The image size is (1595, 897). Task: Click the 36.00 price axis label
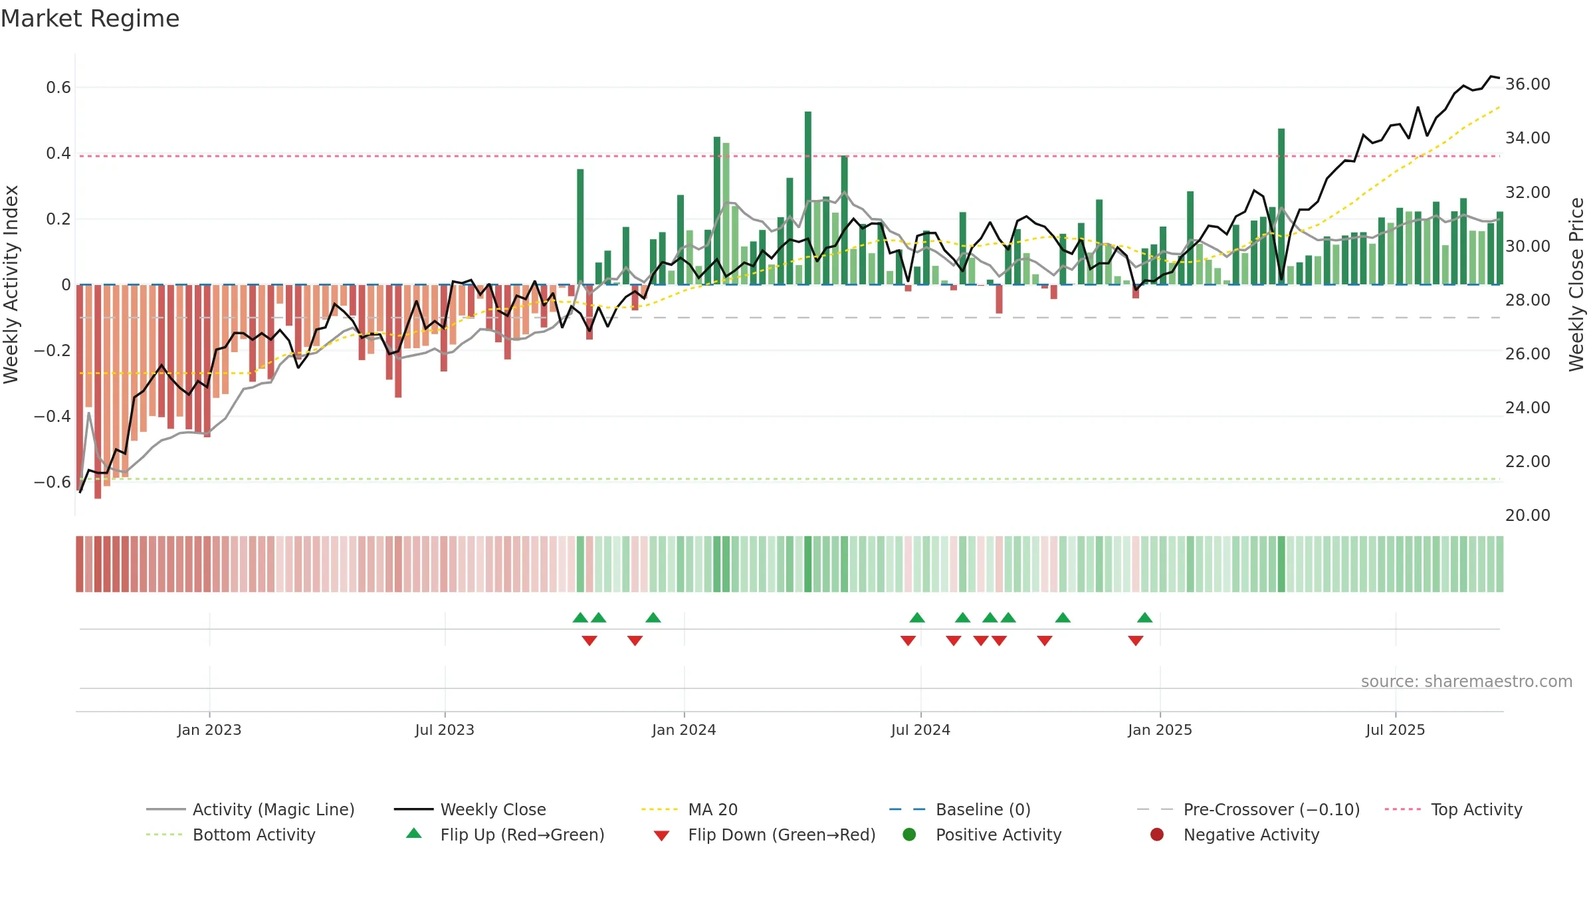1528,84
